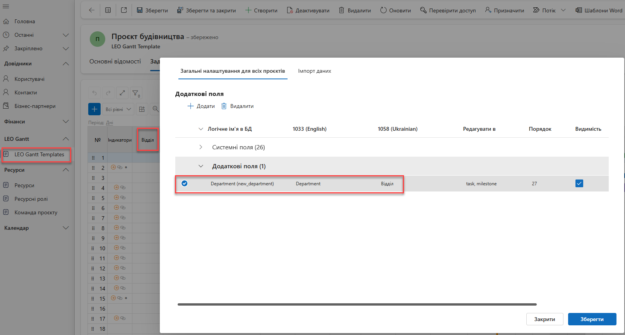Select the Department (new_department) cell
The width and height of the screenshot is (625, 335).
tap(242, 184)
